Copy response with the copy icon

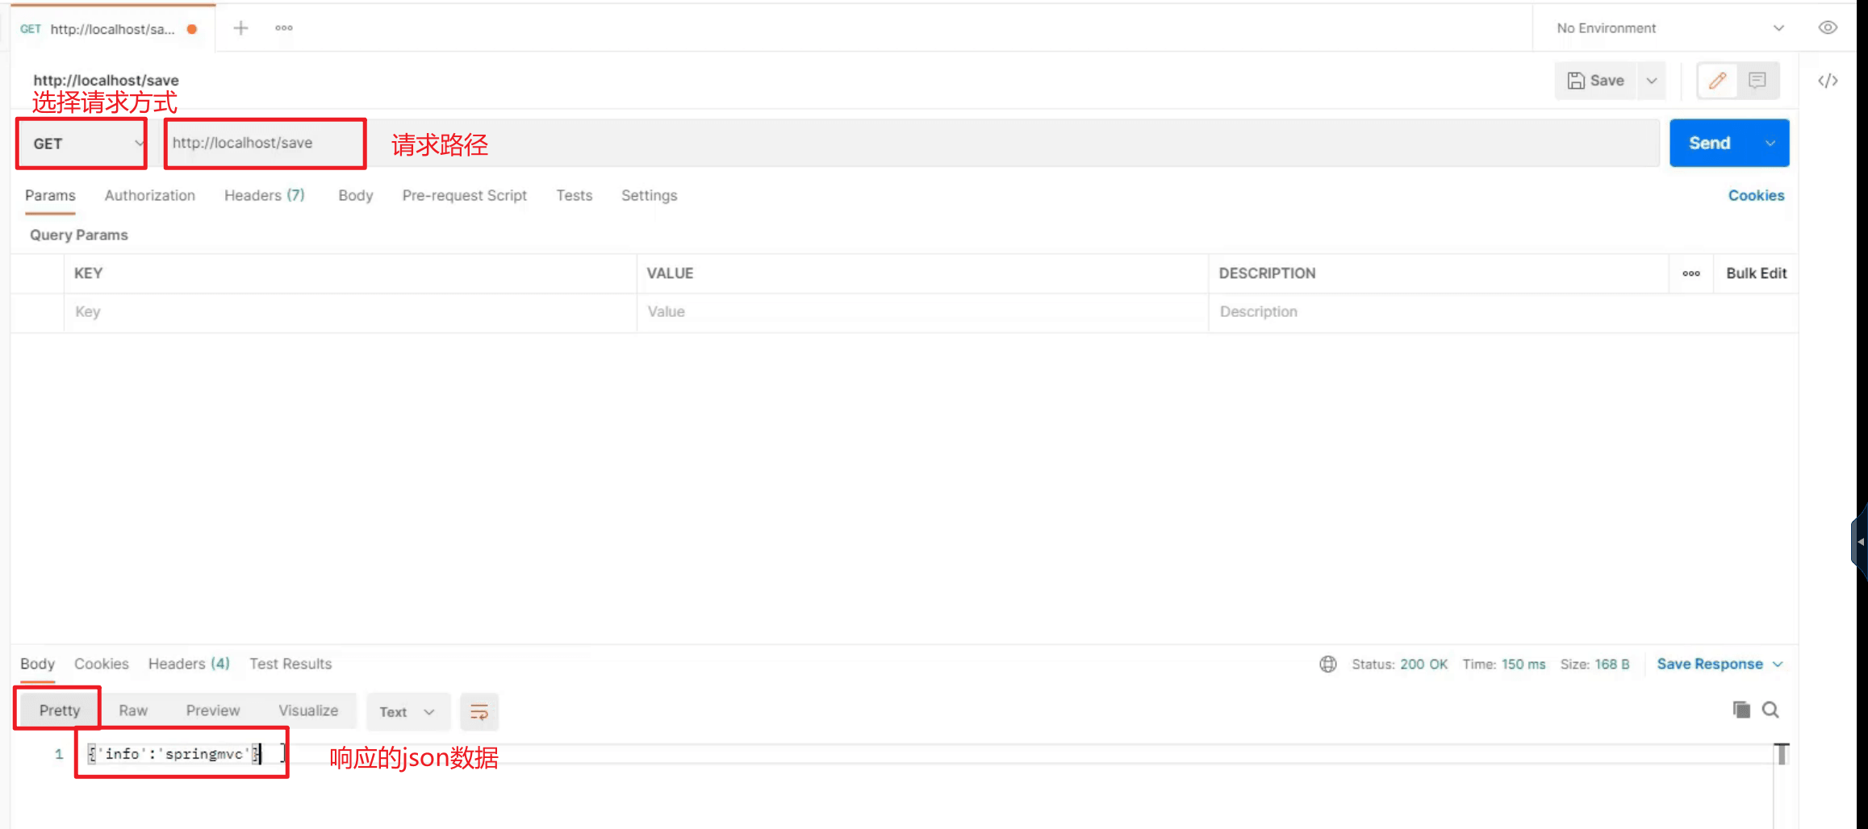pos(1741,710)
